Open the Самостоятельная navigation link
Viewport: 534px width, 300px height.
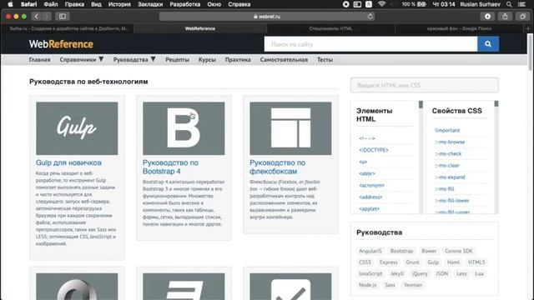(x=284, y=59)
